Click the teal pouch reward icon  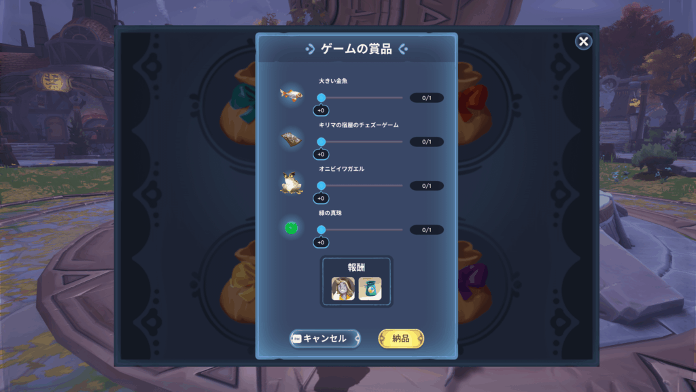[x=370, y=289]
